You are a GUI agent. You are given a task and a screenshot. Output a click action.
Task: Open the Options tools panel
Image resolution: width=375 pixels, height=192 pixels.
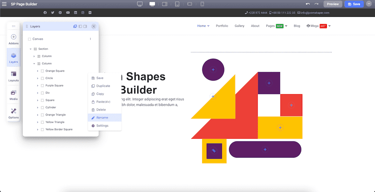pyautogui.click(x=13, y=113)
